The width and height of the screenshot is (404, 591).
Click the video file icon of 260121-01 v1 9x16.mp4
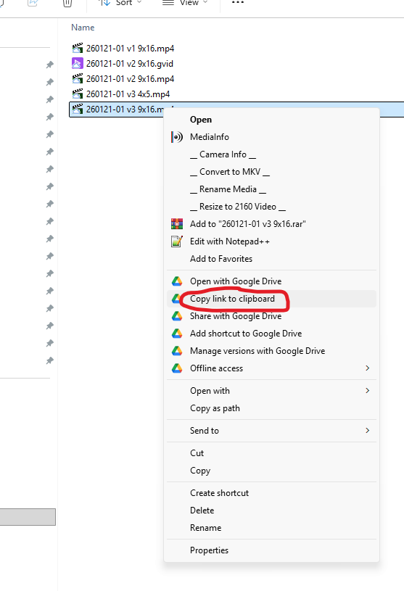coord(78,49)
